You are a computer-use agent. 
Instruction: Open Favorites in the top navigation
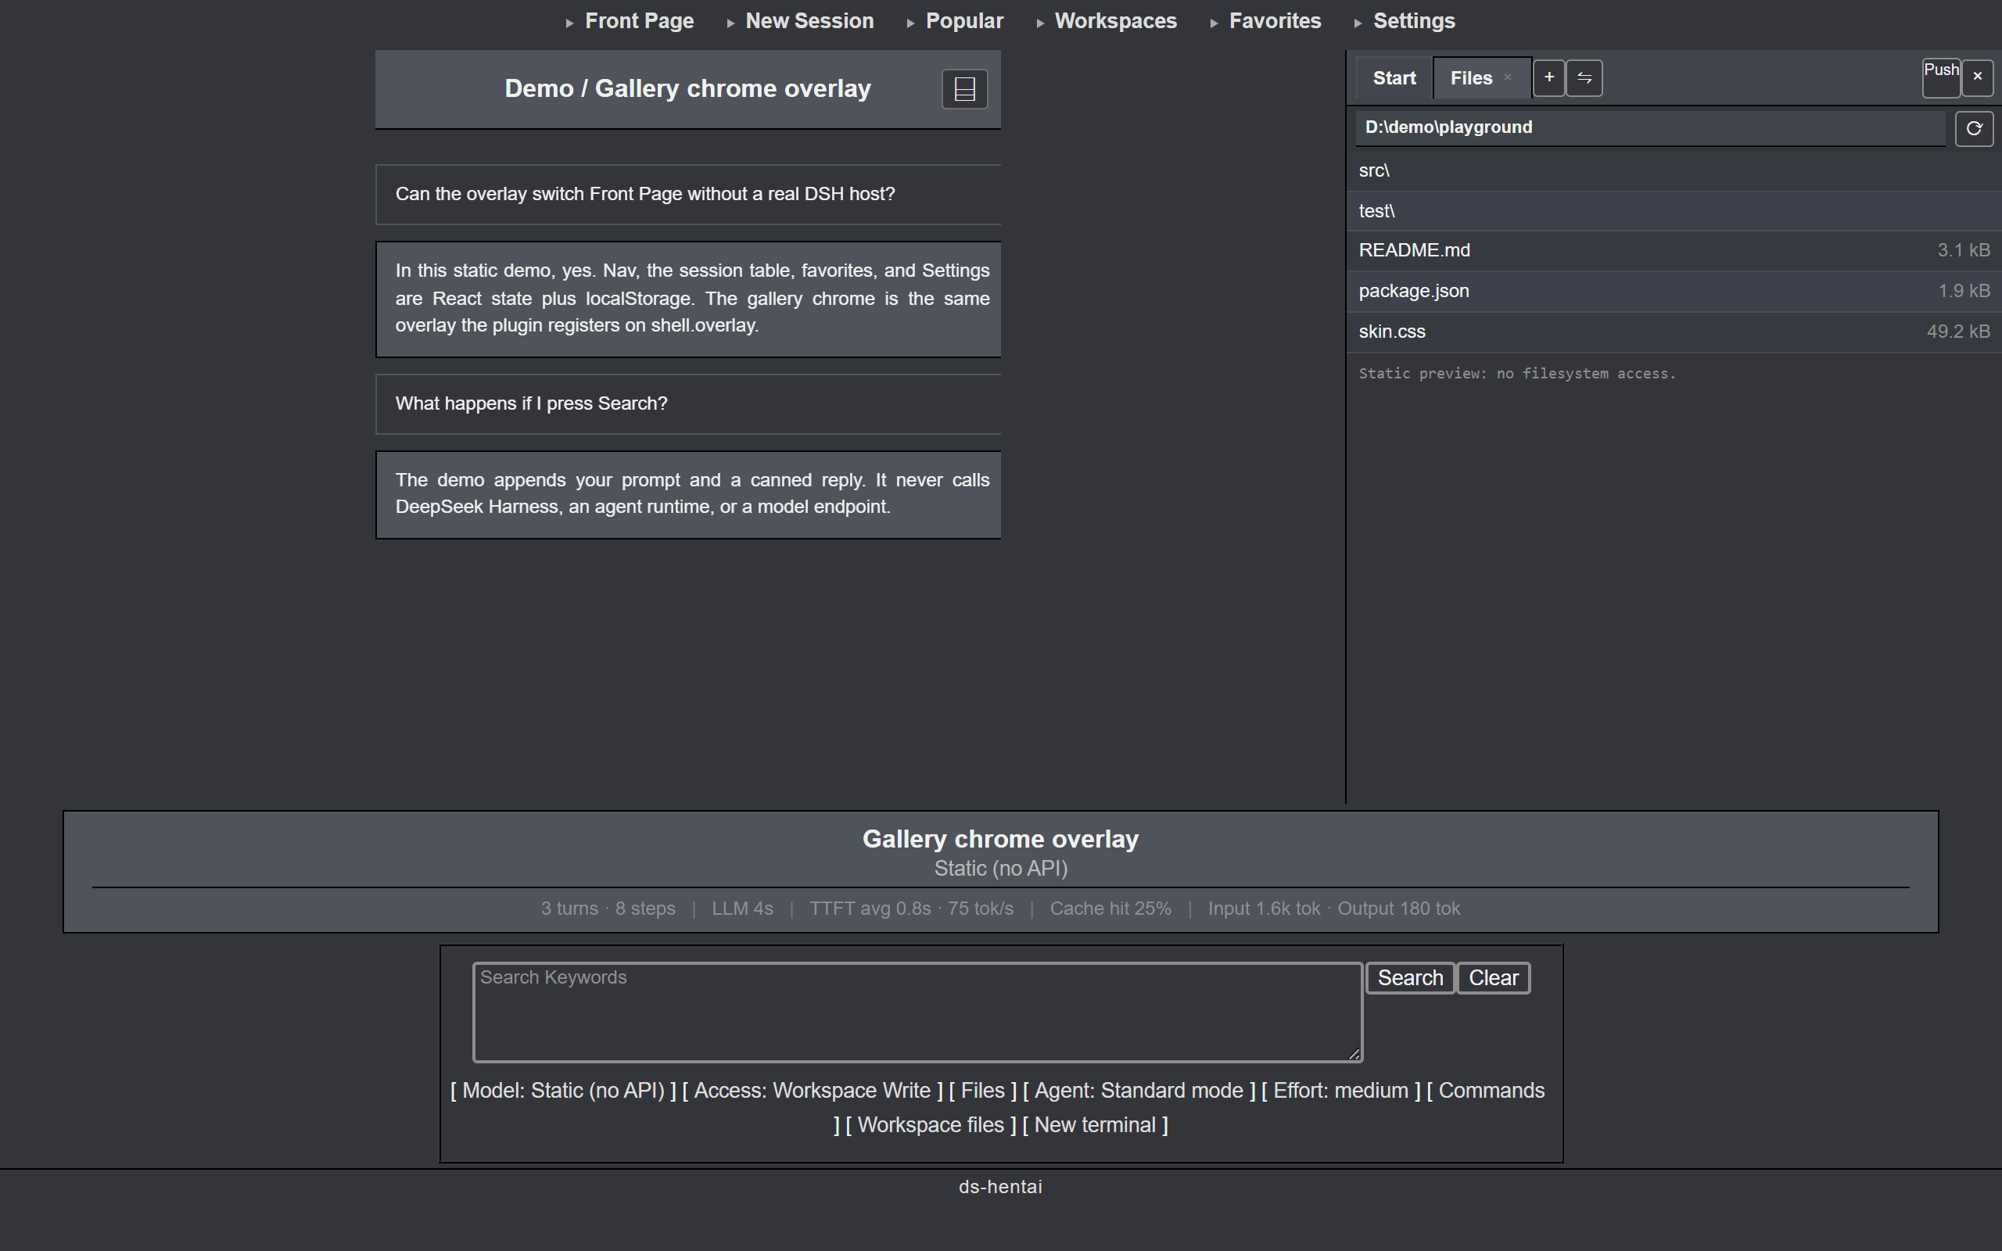pos(1275,20)
